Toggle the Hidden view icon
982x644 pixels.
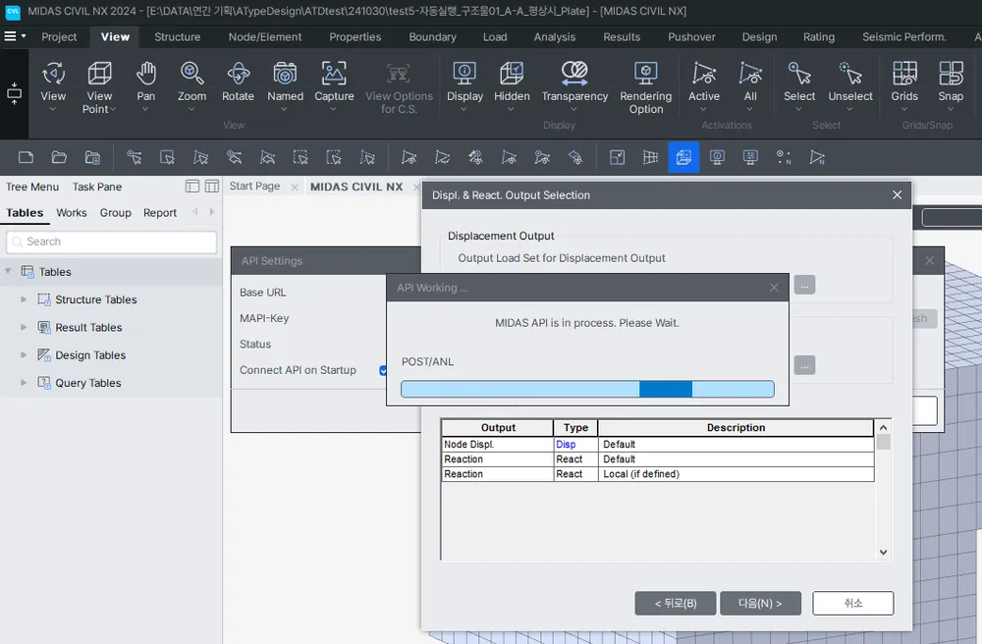pyautogui.click(x=512, y=74)
